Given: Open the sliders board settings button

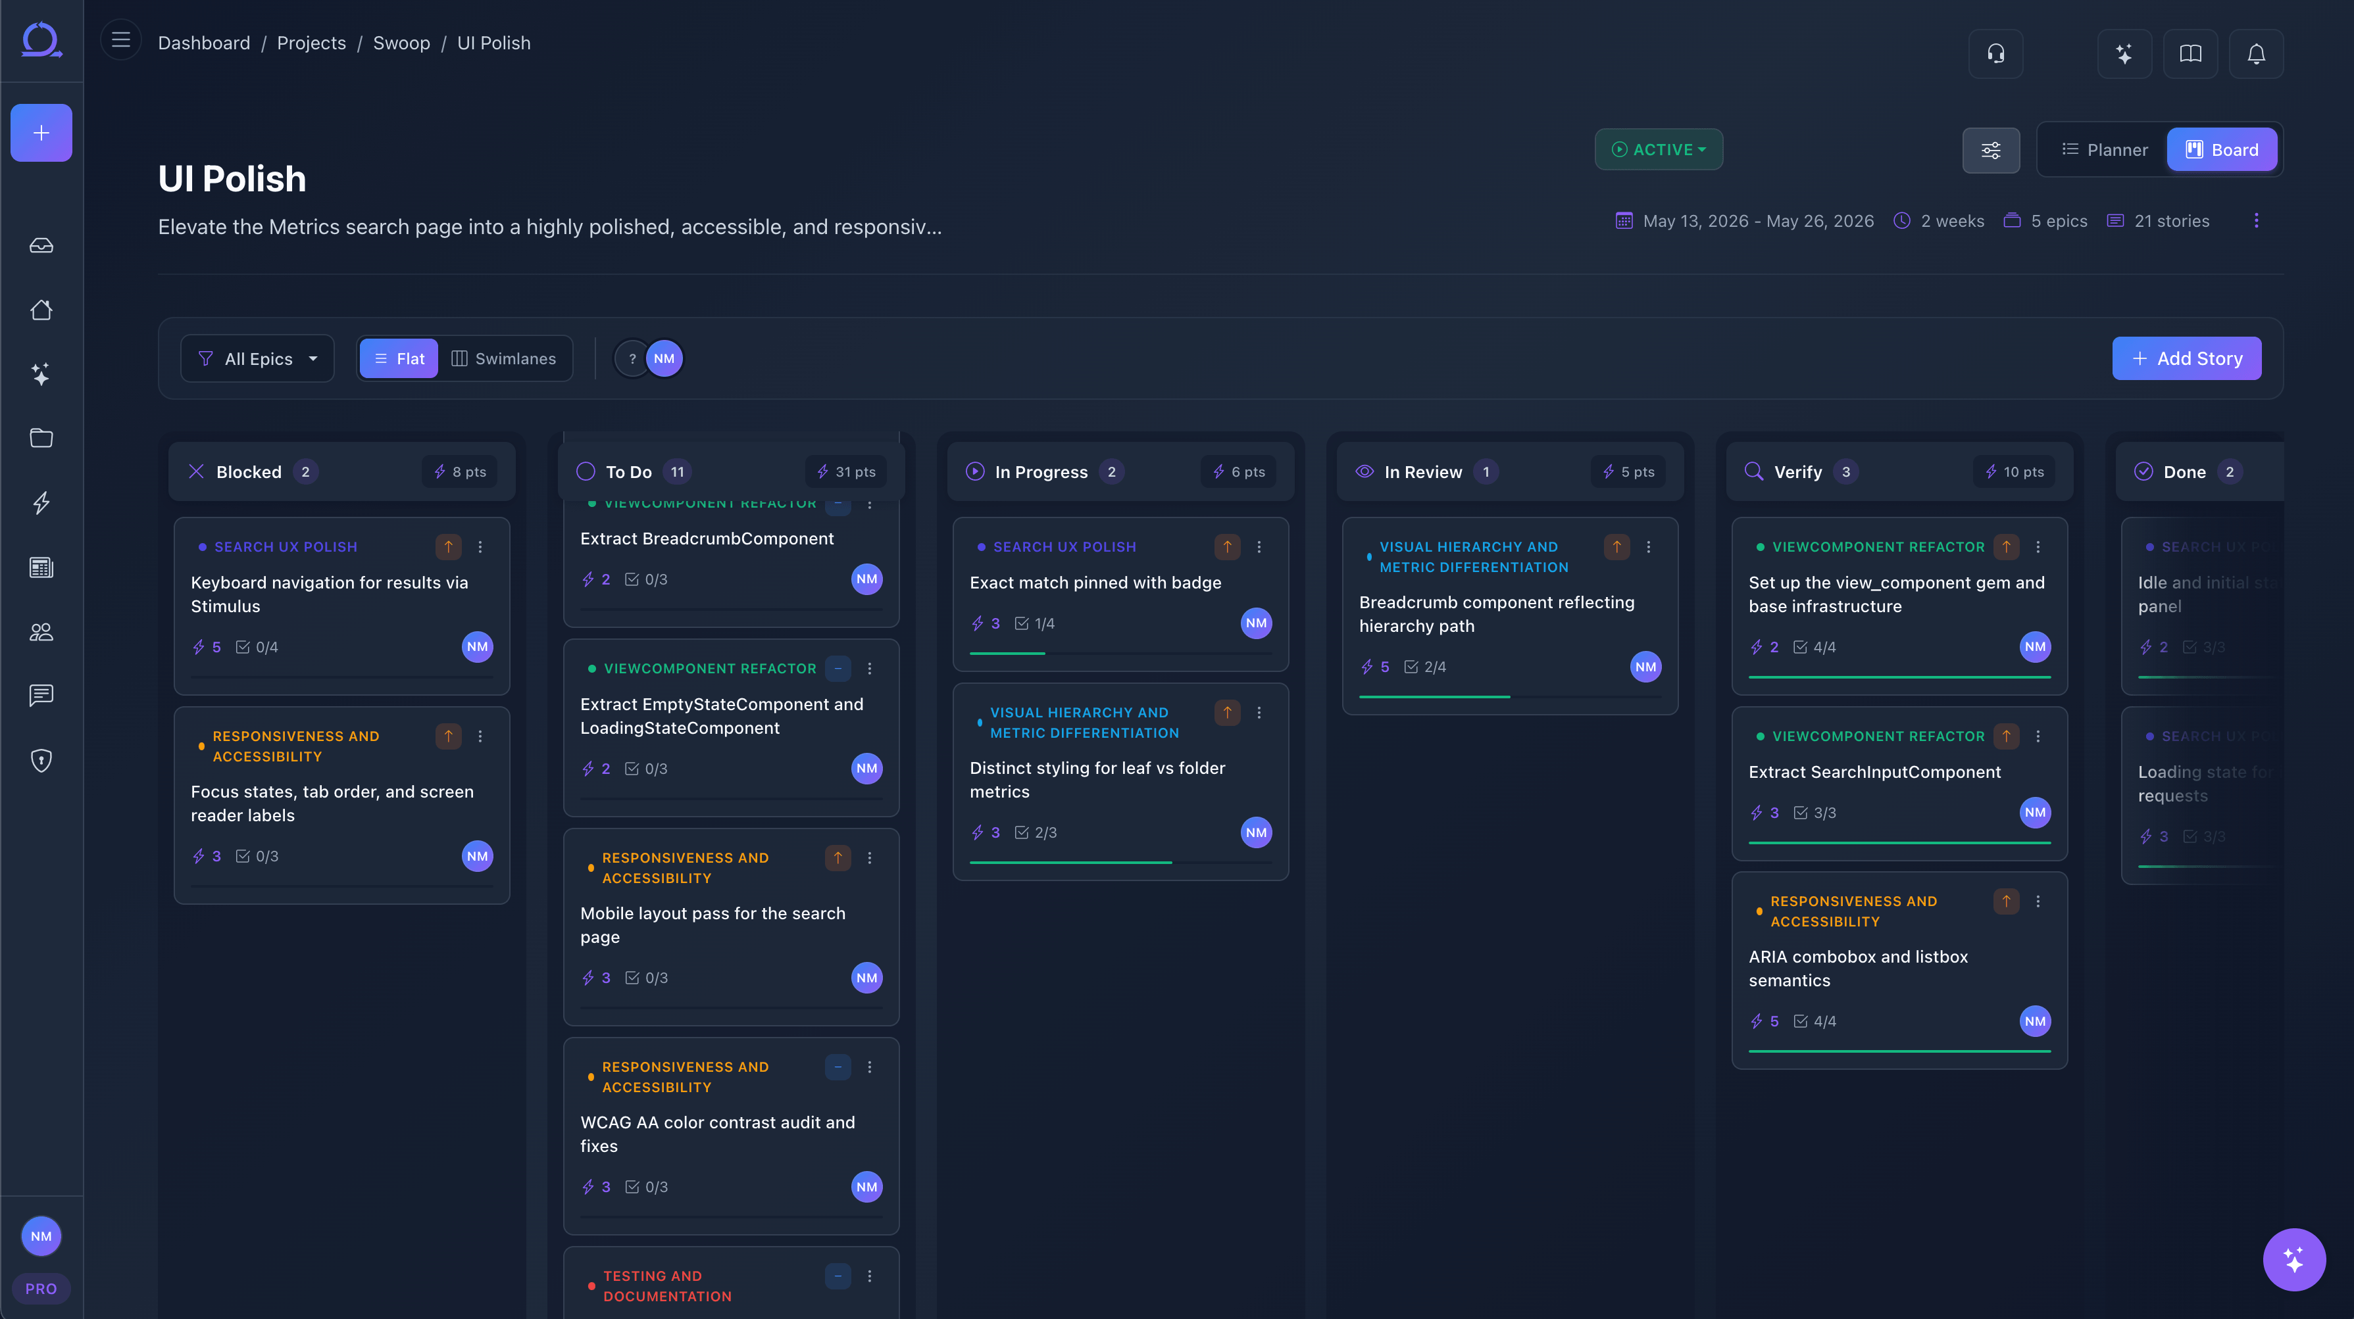Looking at the screenshot, I should pyautogui.click(x=1991, y=150).
